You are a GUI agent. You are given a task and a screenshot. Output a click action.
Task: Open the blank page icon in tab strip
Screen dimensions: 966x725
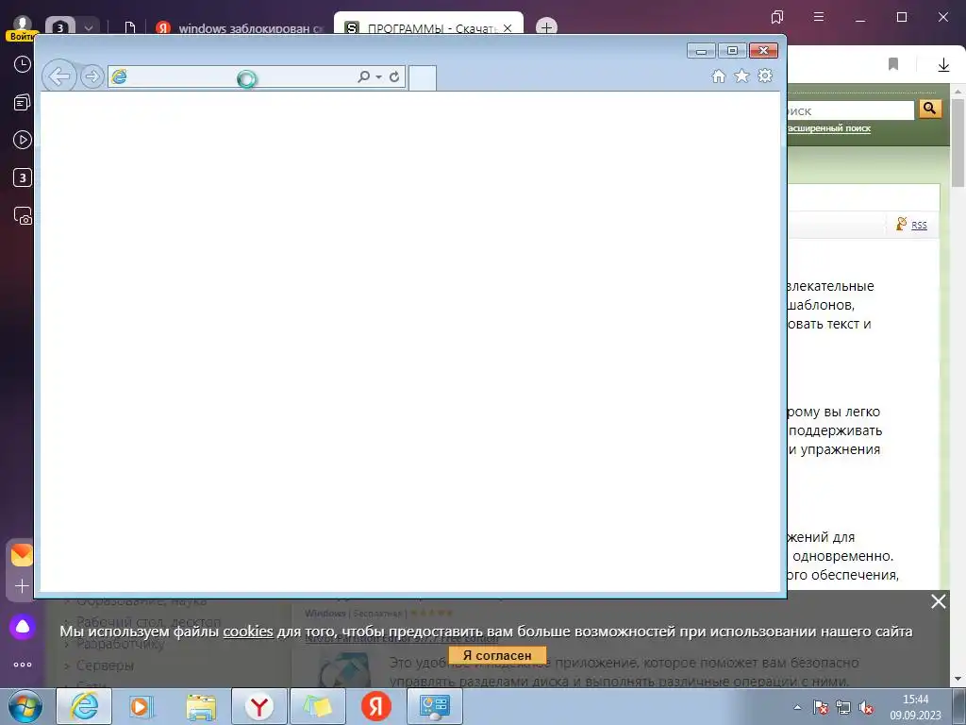click(129, 27)
